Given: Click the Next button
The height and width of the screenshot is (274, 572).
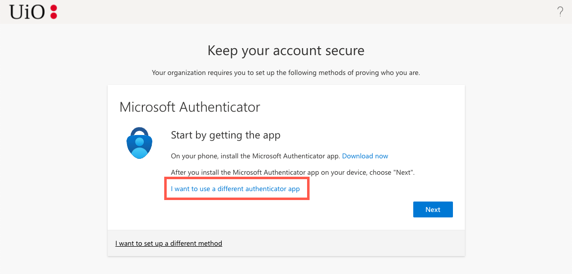Looking at the screenshot, I should (433, 209).
